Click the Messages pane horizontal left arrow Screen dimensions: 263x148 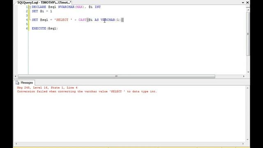pos(16,144)
